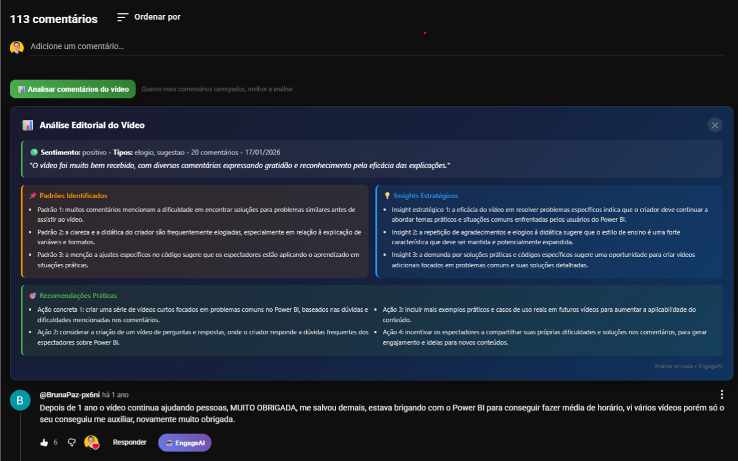Click the EngageAI icon inside the green analyze button

pos(22,89)
